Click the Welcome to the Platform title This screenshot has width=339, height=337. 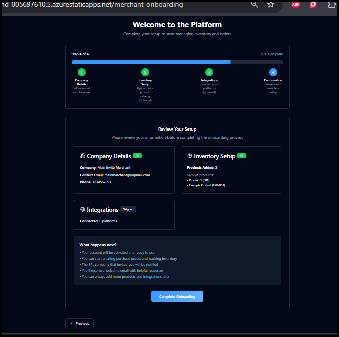coord(178,25)
